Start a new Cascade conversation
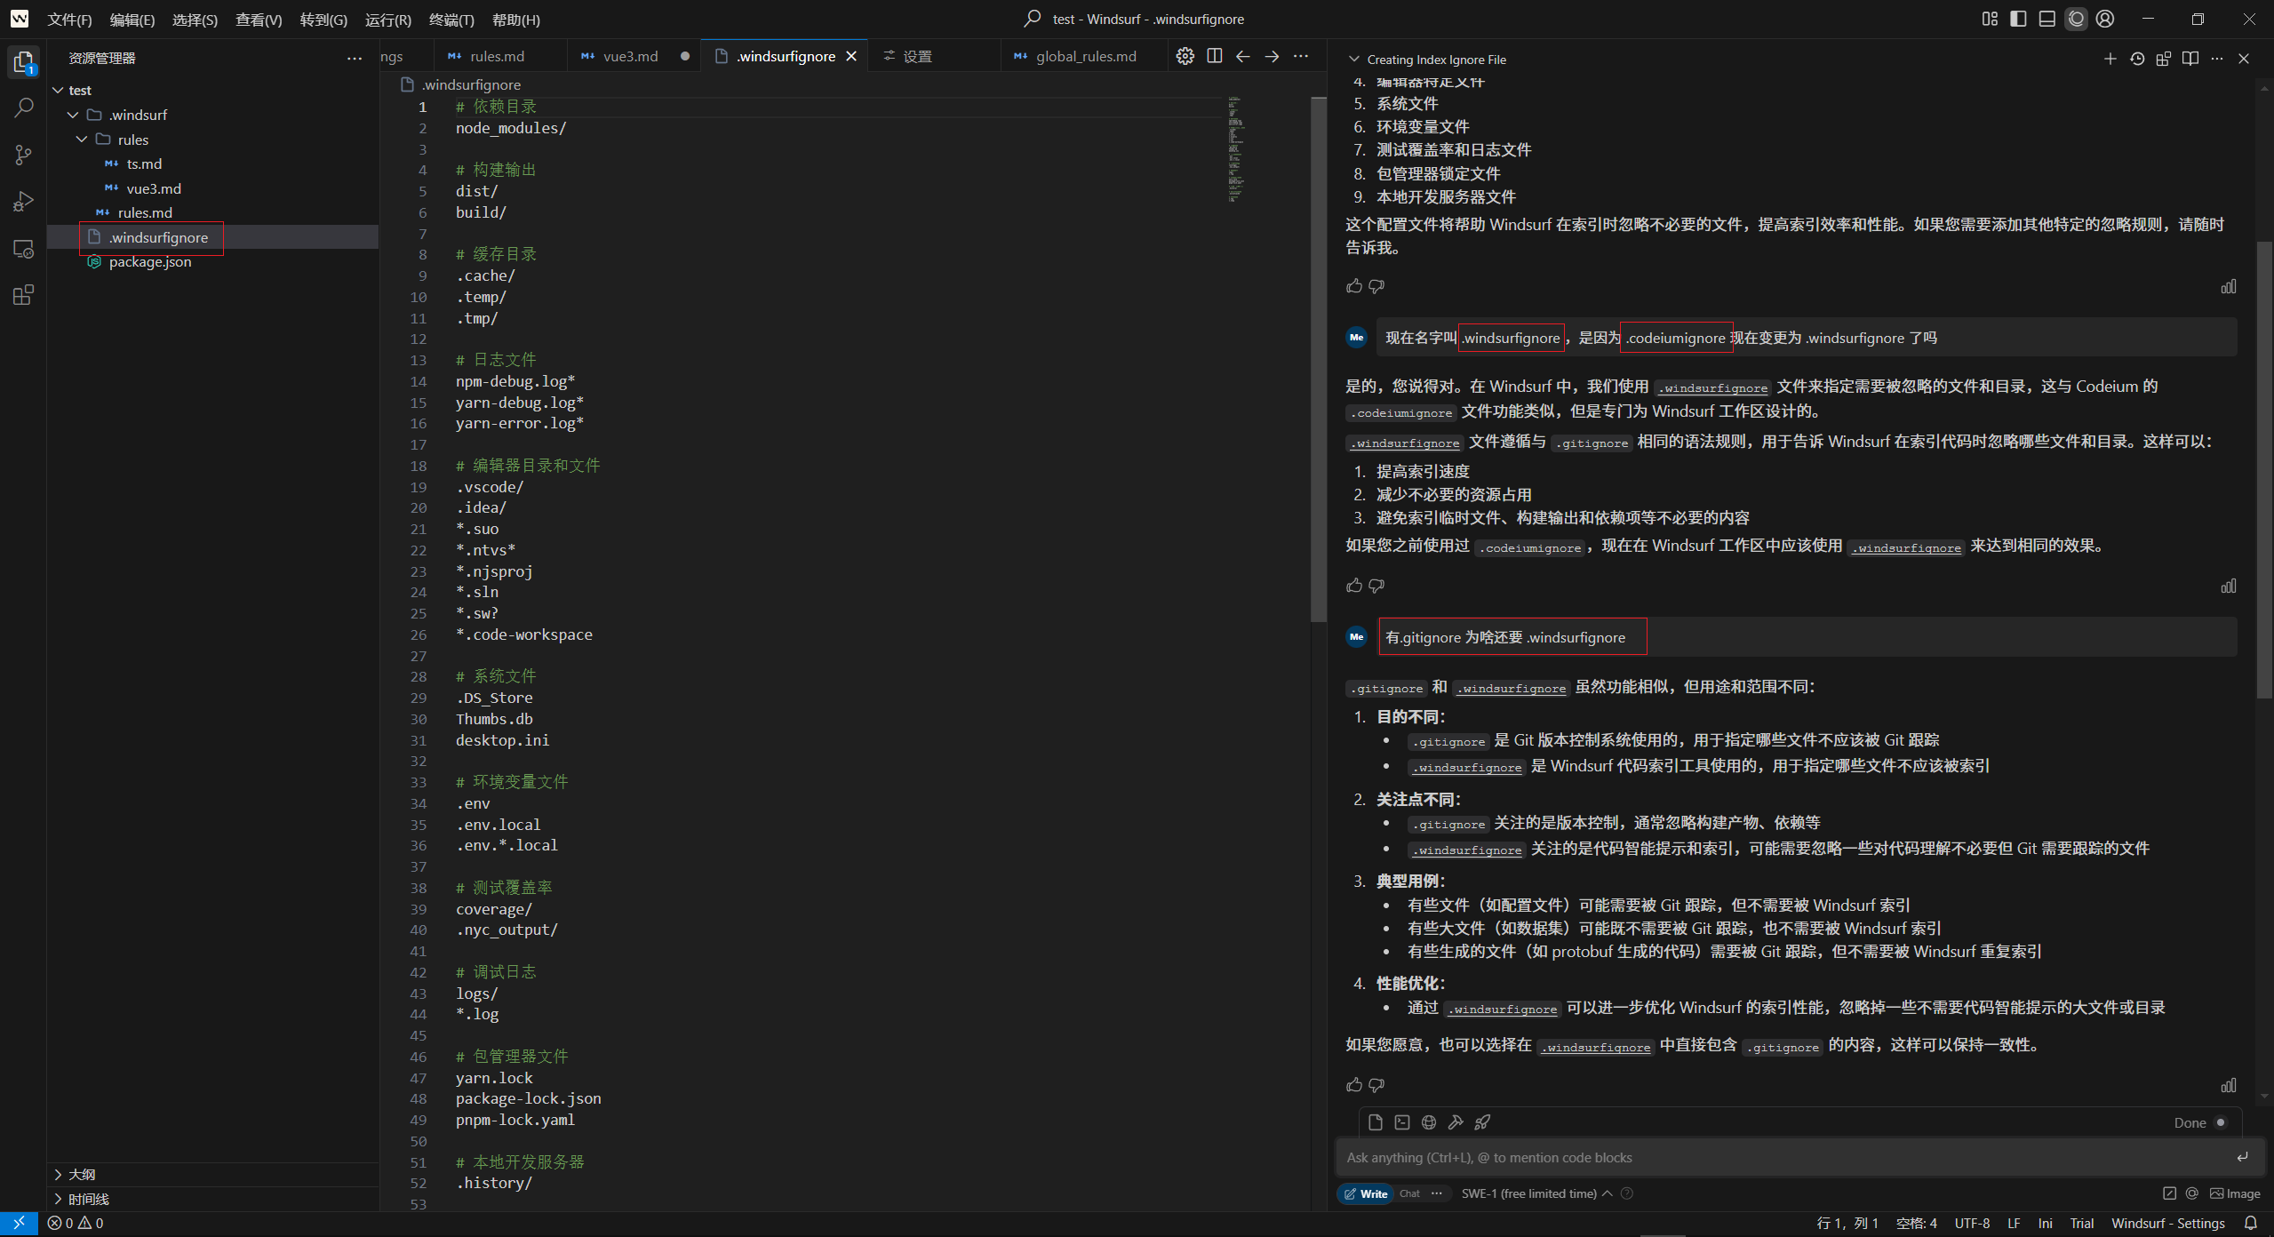Image resolution: width=2274 pixels, height=1237 pixels. (x=2110, y=59)
